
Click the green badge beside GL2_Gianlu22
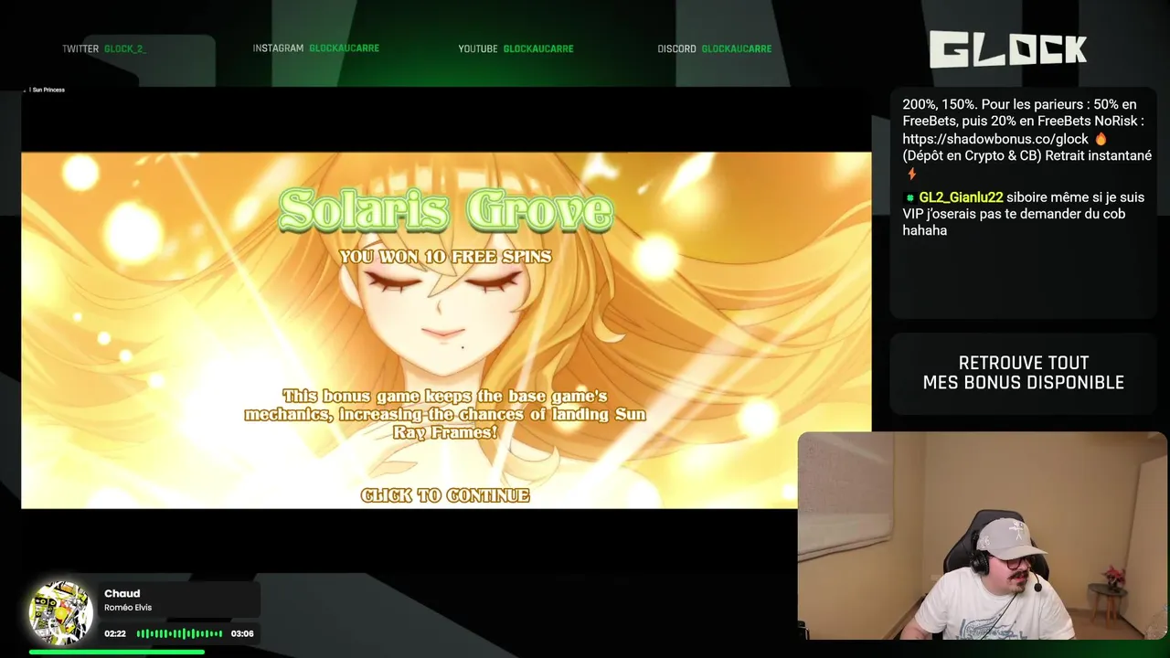[x=909, y=197]
